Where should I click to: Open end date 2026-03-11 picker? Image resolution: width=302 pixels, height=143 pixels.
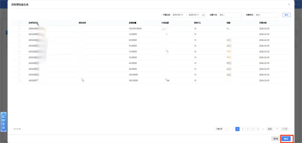coord(194,15)
